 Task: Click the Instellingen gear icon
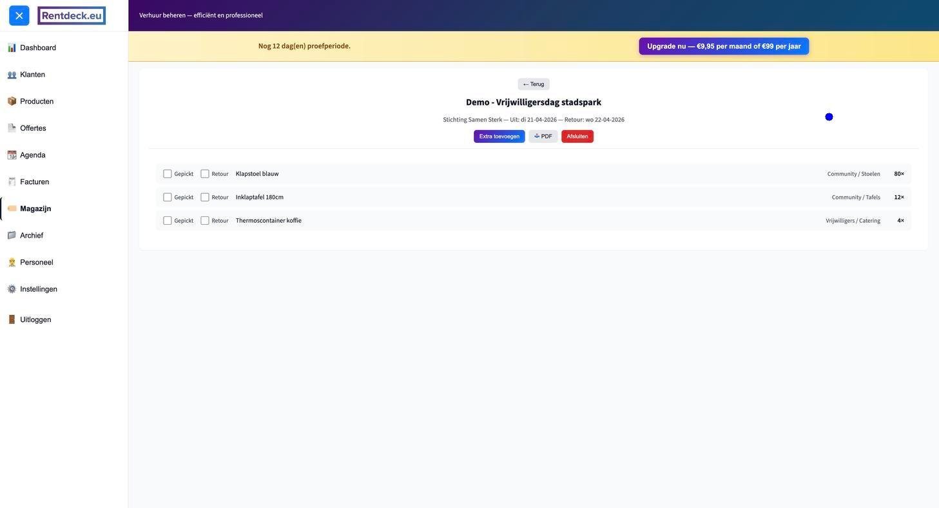pos(12,289)
